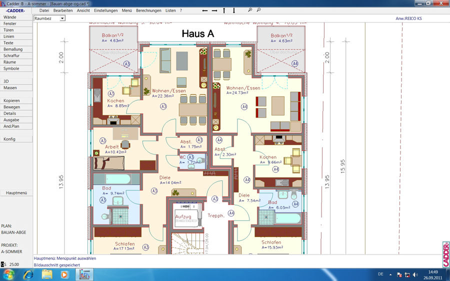Open the Einstellungen menu
The width and height of the screenshot is (450, 281).
(x=105, y=10)
